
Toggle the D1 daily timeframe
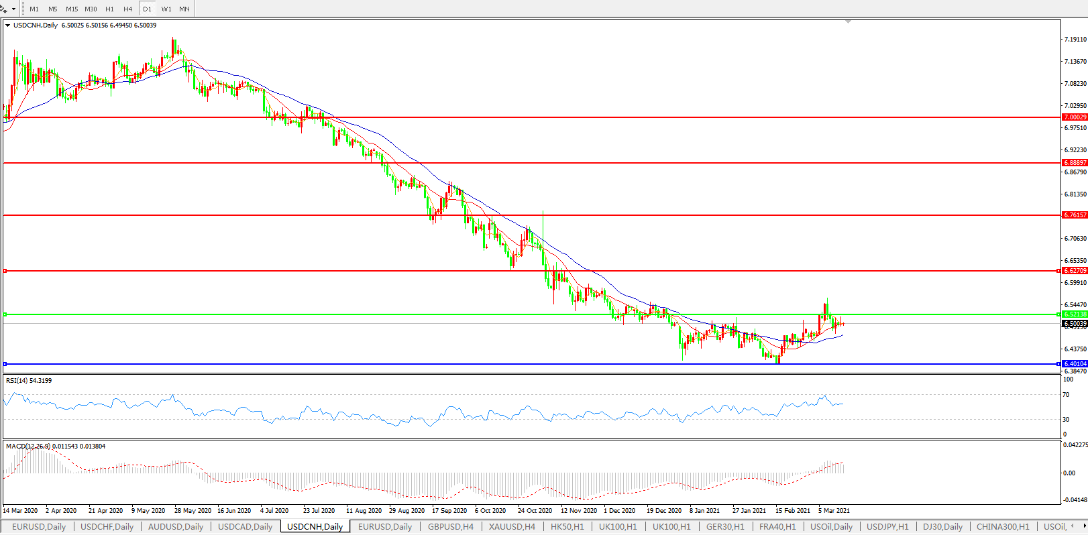click(147, 9)
